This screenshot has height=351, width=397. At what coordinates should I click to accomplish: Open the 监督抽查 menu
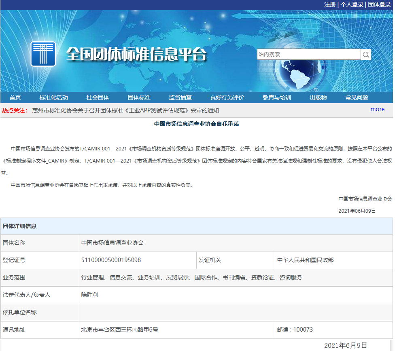pos(180,97)
